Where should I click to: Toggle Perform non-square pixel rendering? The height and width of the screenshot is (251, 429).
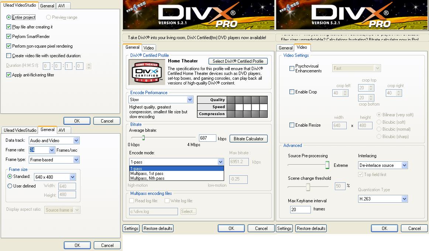tap(8, 46)
